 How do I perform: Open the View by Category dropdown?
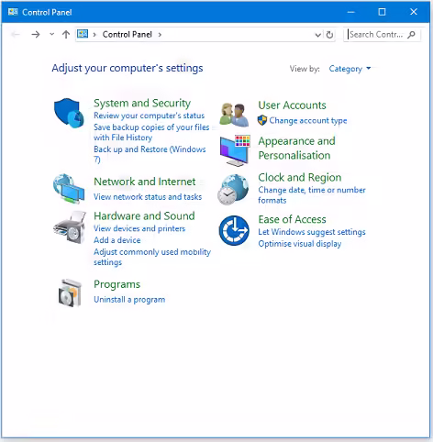pos(350,69)
